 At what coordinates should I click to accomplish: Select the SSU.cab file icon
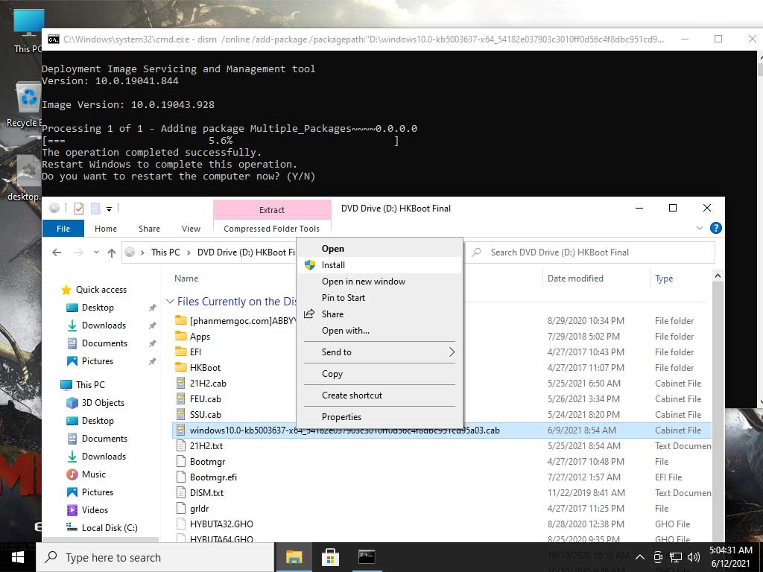point(180,414)
